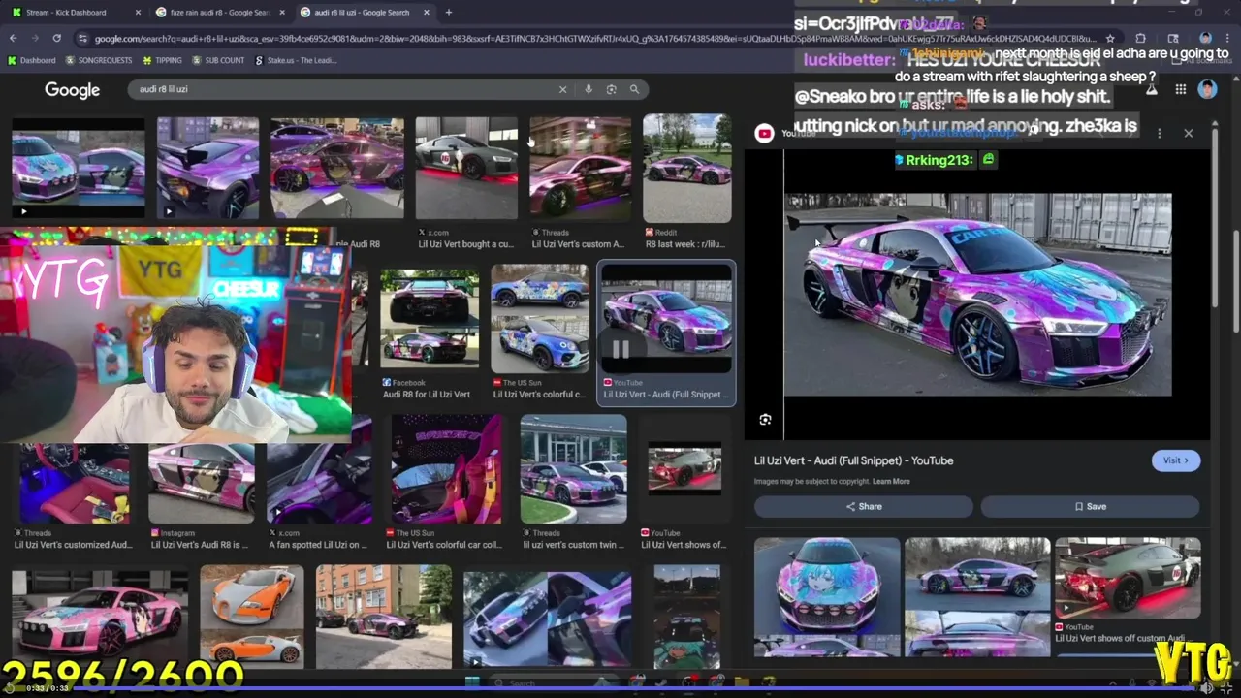
Task: Open Threads Lil Uzi Vert's custom thumbnail
Action: (580, 169)
